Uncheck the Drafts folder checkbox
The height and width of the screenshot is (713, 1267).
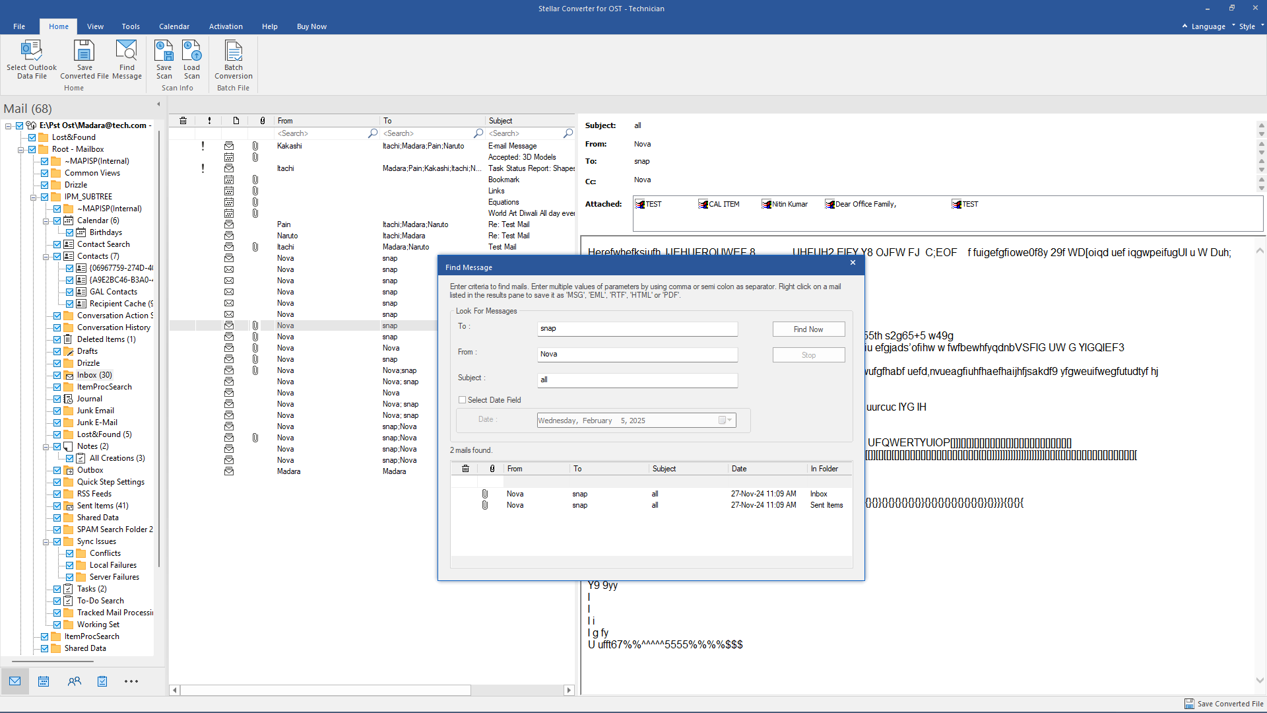tap(57, 351)
